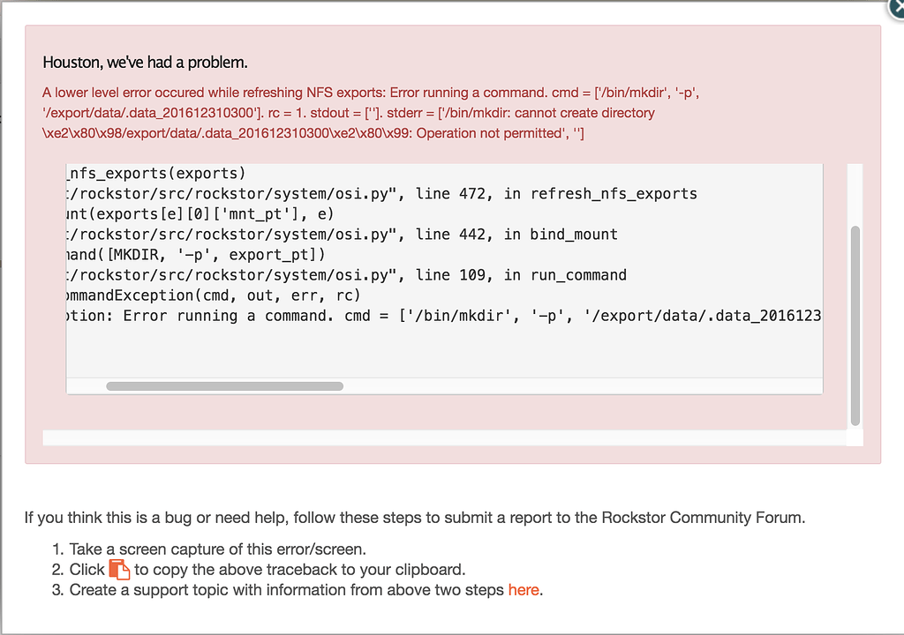Click the clipboard icon to copy the traceback
This screenshot has height=635, width=904.
tap(118, 569)
